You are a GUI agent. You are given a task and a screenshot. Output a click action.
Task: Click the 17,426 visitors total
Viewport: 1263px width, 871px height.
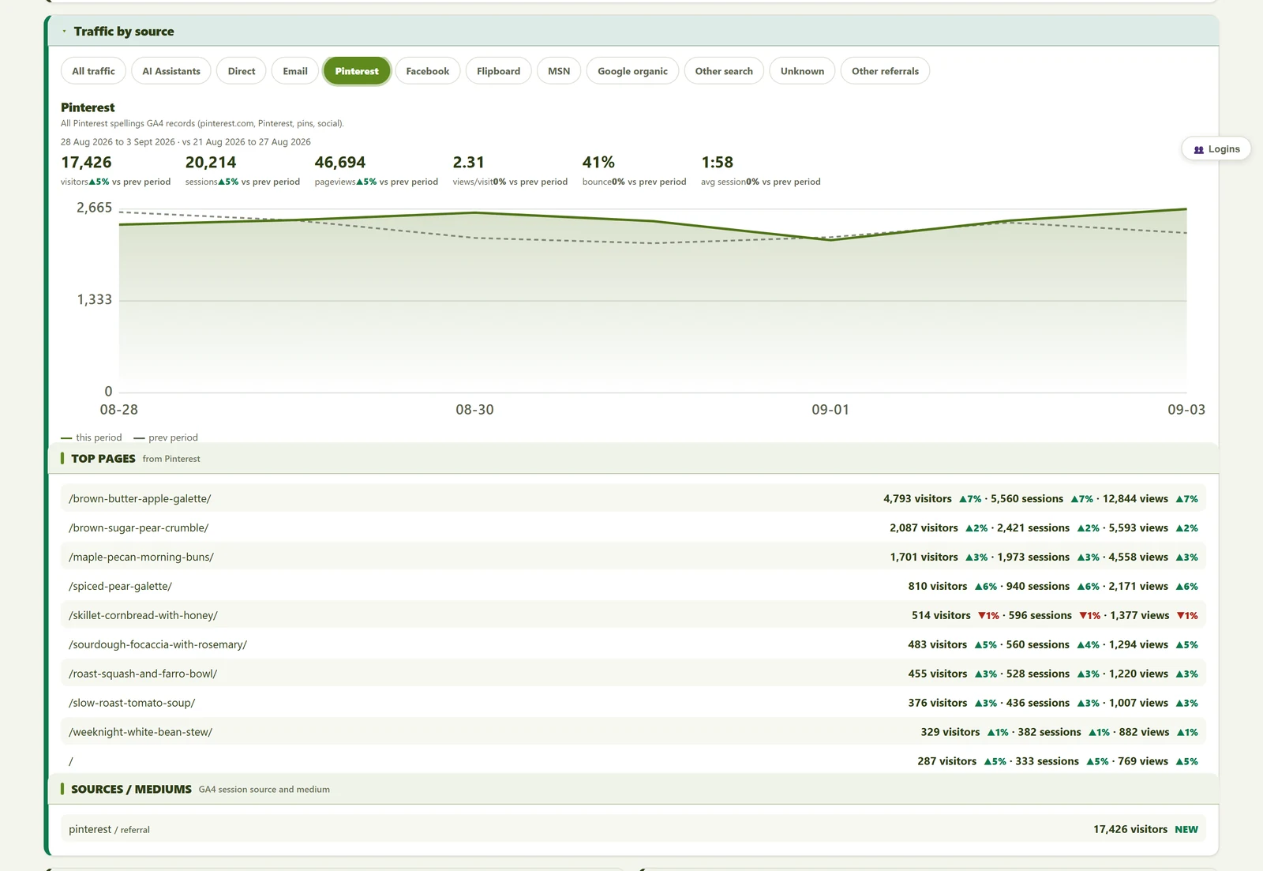click(x=86, y=163)
